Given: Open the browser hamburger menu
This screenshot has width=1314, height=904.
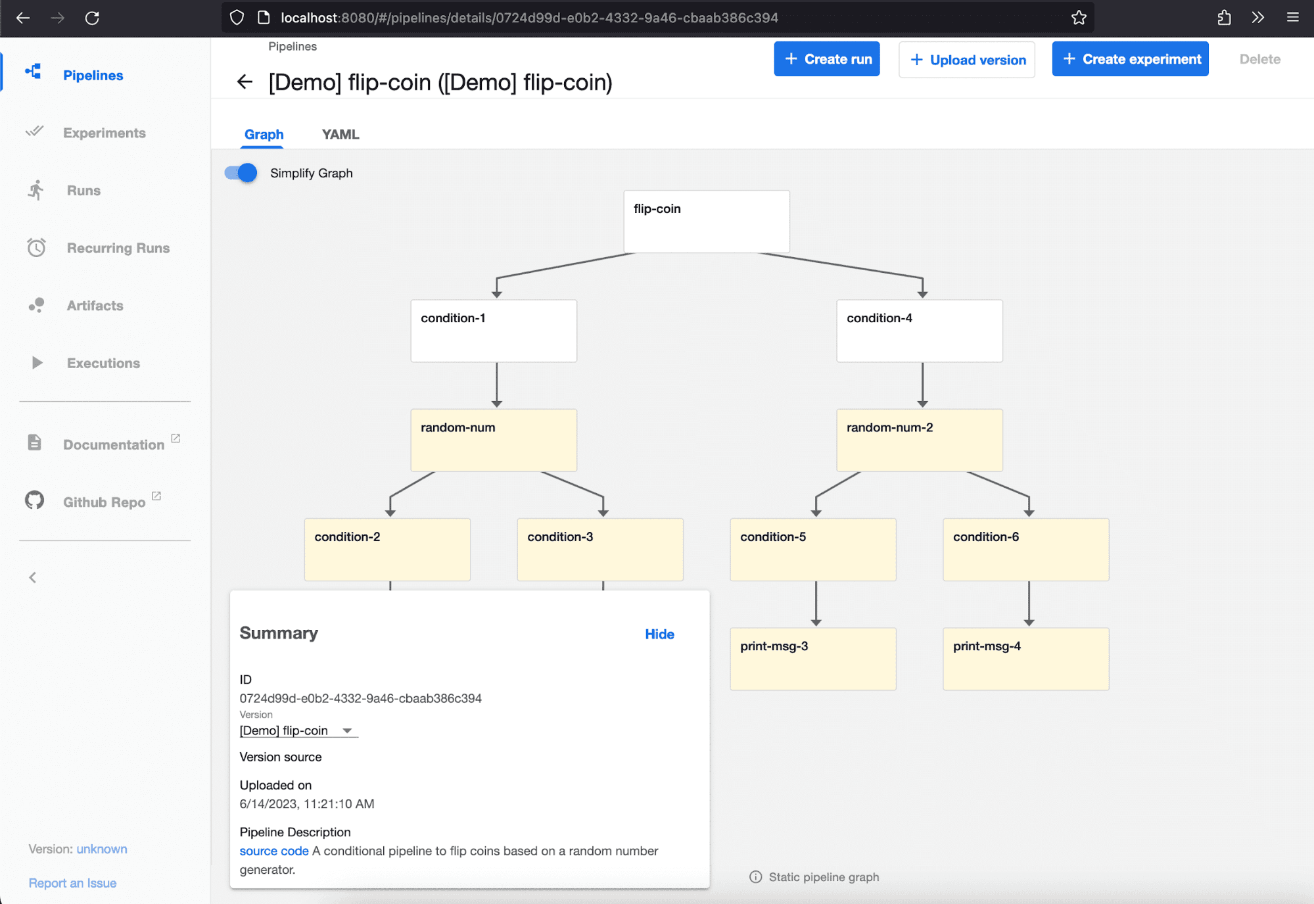Looking at the screenshot, I should pyautogui.click(x=1292, y=18).
